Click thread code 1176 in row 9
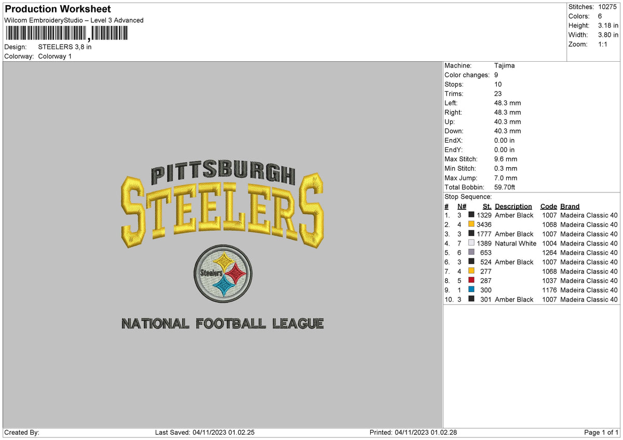This screenshot has height=440, width=623. 550,290
